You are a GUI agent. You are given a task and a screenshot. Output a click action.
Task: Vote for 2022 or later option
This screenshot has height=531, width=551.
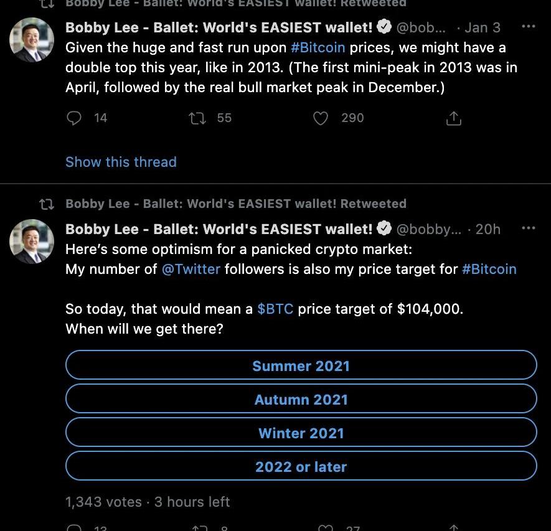point(301,466)
